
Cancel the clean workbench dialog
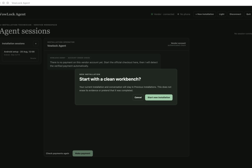pyautogui.click(x=138, y=97)
